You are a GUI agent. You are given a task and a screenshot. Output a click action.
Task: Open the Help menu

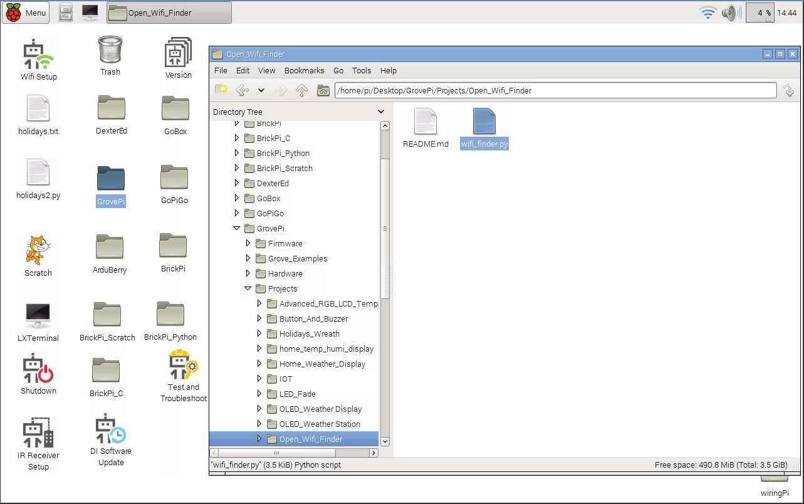tap(389, 70)
